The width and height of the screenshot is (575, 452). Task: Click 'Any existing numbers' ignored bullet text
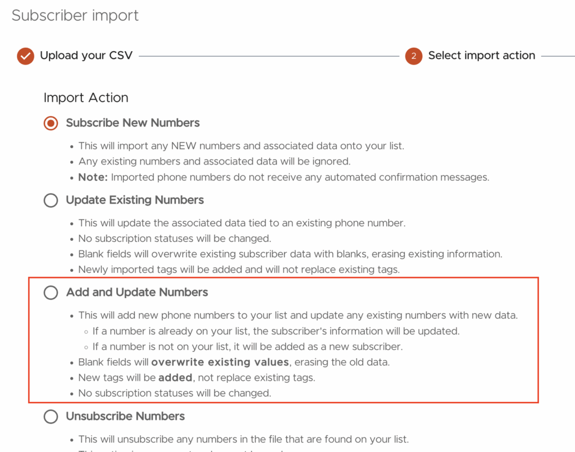214,162
